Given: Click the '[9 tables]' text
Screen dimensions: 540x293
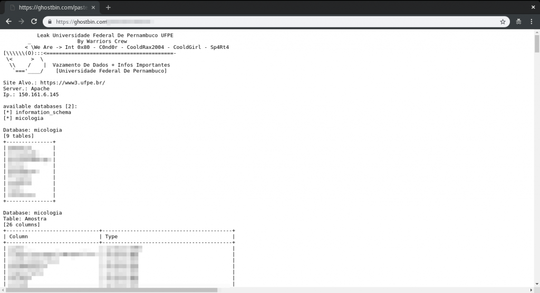Looking at the screenshot, I should [x=18, y=136].
